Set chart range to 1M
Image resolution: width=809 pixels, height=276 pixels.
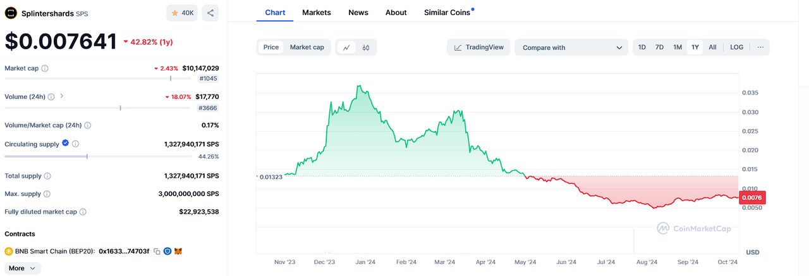point(678,47)
